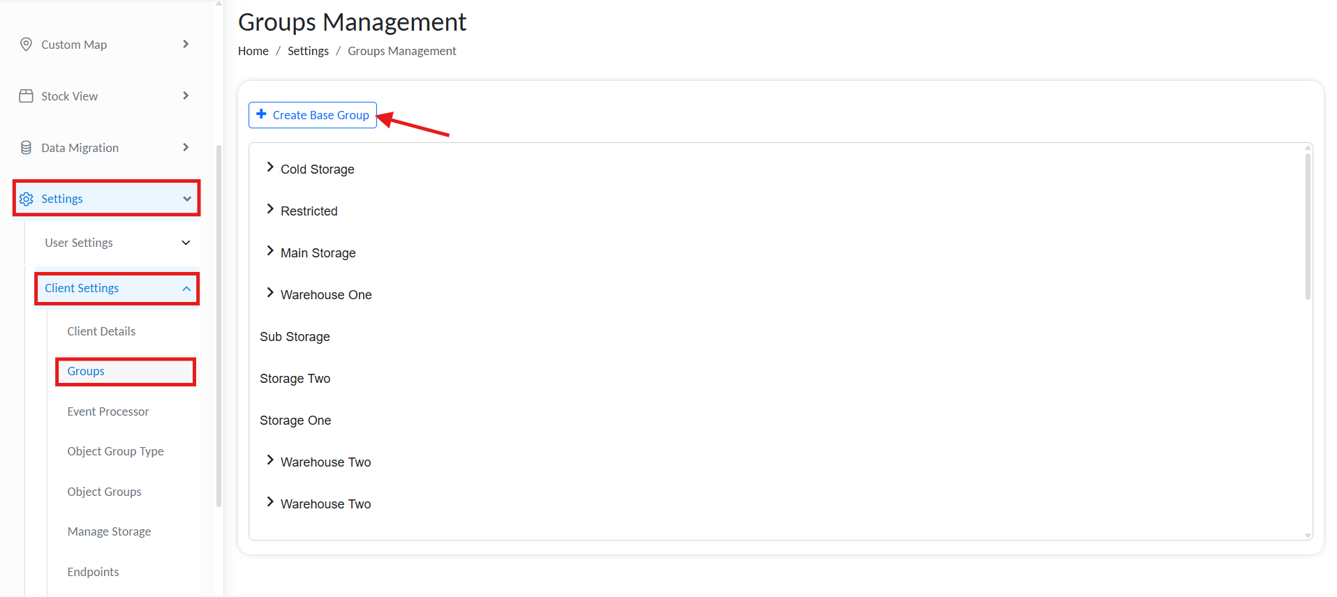This screenshot has width=1337, height=597.
Task: Collapse the Client Settings section
Action: tap(186, 289)
